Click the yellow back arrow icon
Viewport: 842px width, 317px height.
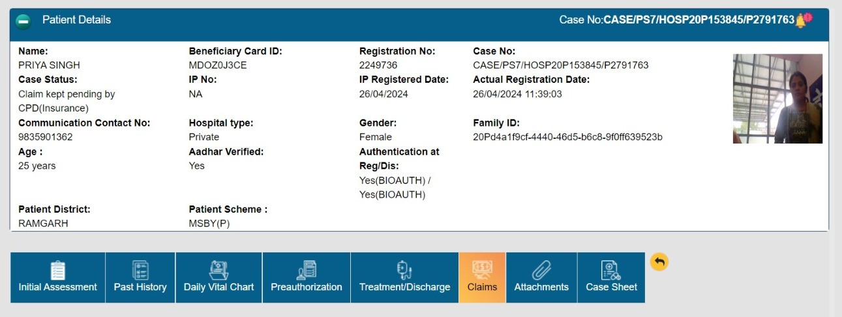point(659,262)
